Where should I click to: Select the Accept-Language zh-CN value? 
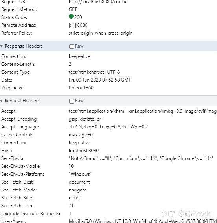click(108, 127)
